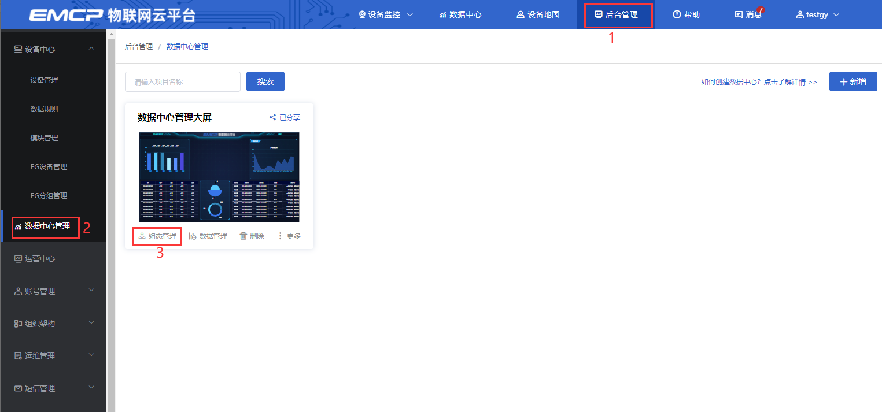Click the map icon beside 设备地图

tap(521, 14)
